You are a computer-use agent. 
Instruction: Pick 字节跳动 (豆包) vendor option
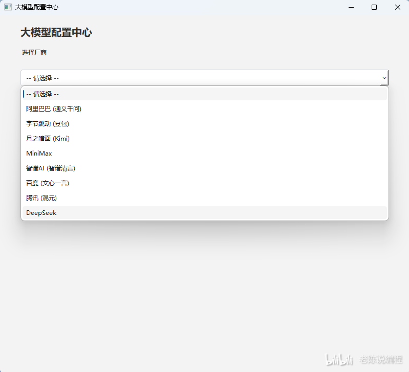pos(205,123)
